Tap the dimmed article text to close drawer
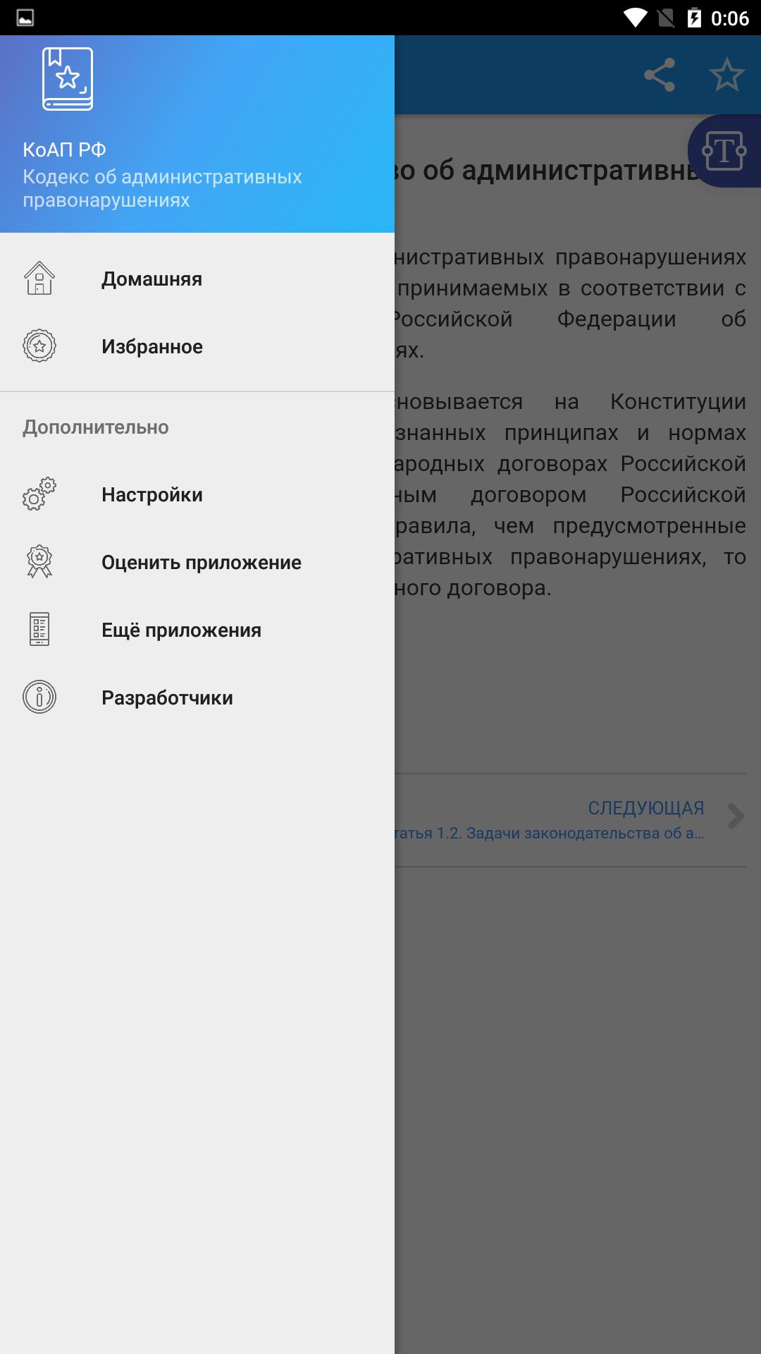This screenshot has width=761, height=1354. pyautogui.click(x=571, y=423)
